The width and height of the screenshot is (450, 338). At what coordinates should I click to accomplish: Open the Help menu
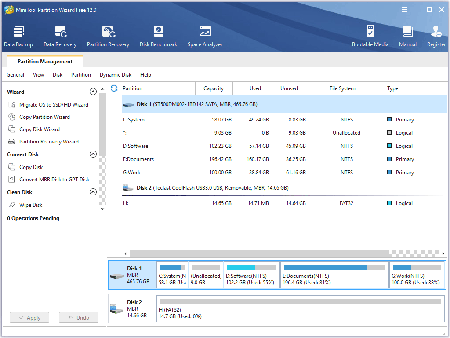pyautogui.click(x=145, y=75)
